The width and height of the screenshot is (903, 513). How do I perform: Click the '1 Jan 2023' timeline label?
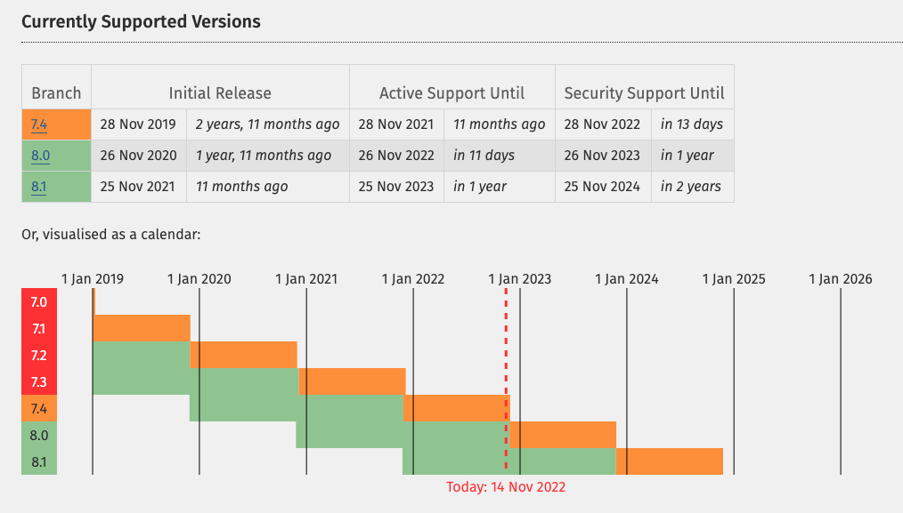click(519, 279)
